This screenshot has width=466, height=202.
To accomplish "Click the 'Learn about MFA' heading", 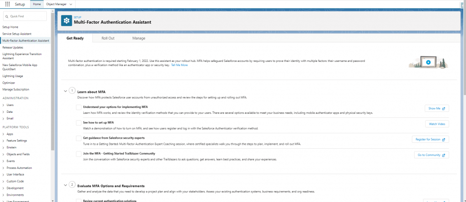I will (x=91, y=92).
